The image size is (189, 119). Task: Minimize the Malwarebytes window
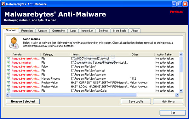tap(174, 4)
